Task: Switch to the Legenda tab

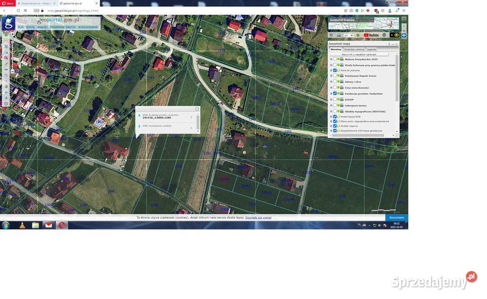Action: tap(371, 49)
